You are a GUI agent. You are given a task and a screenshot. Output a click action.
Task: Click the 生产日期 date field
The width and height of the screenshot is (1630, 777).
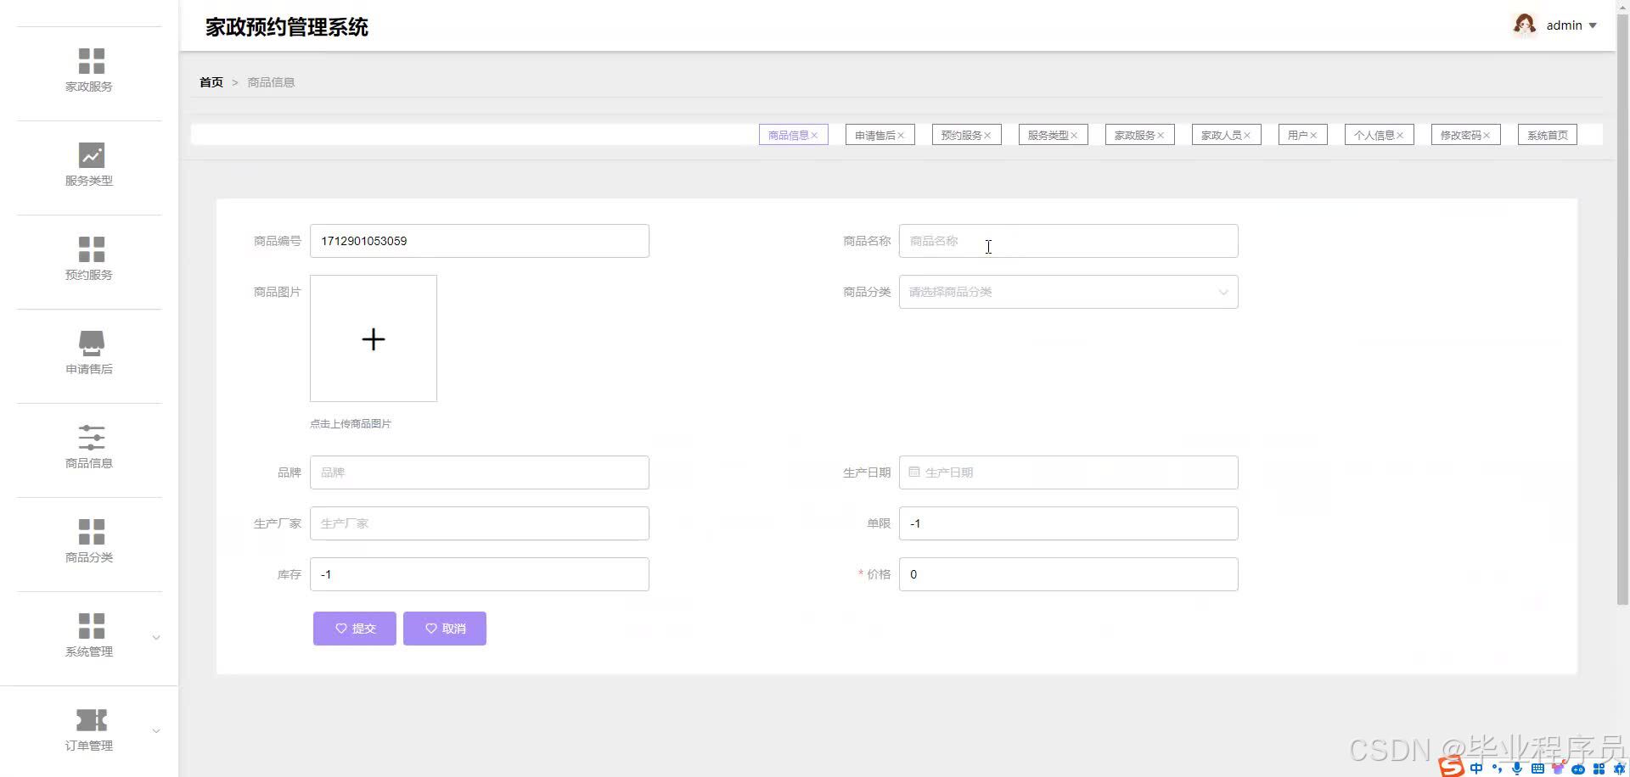click(x=1068, y=472)
